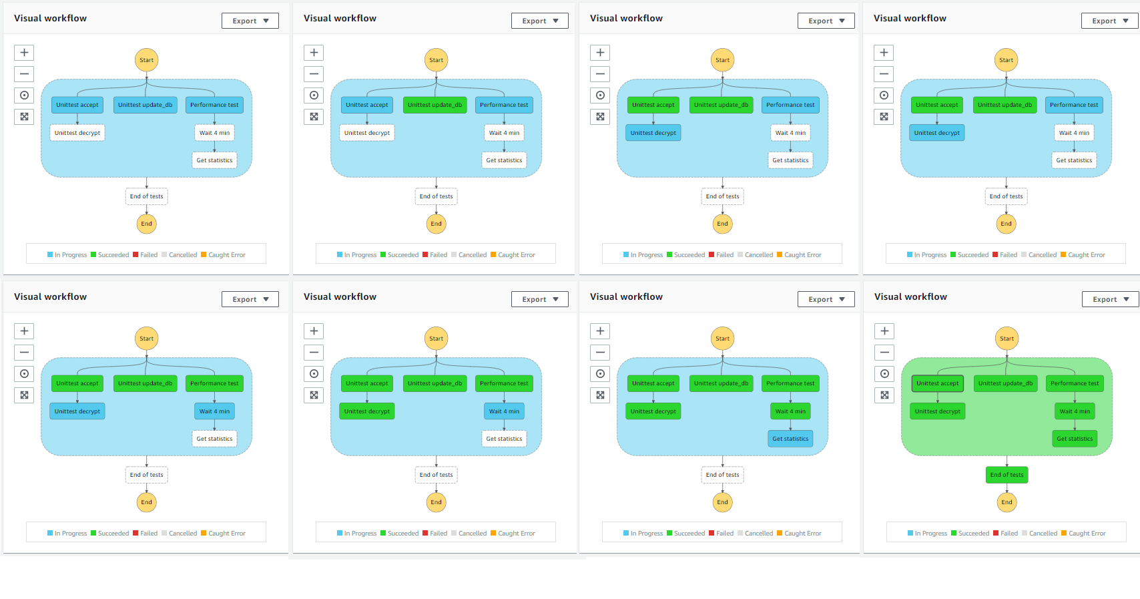Screen dimensions: 1140x599
Task: Click the Visual workflow title in first panel
Action: pos(50,18)
